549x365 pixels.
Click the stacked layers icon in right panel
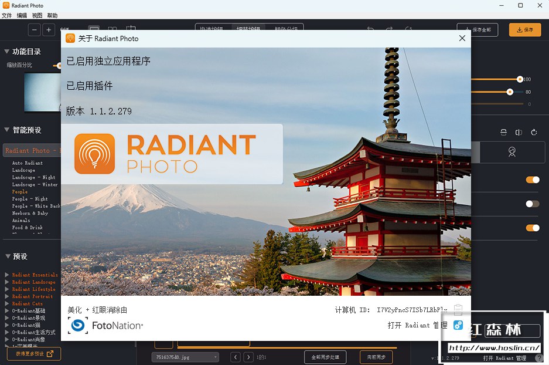pyautogui.click(x=503, y=132)
